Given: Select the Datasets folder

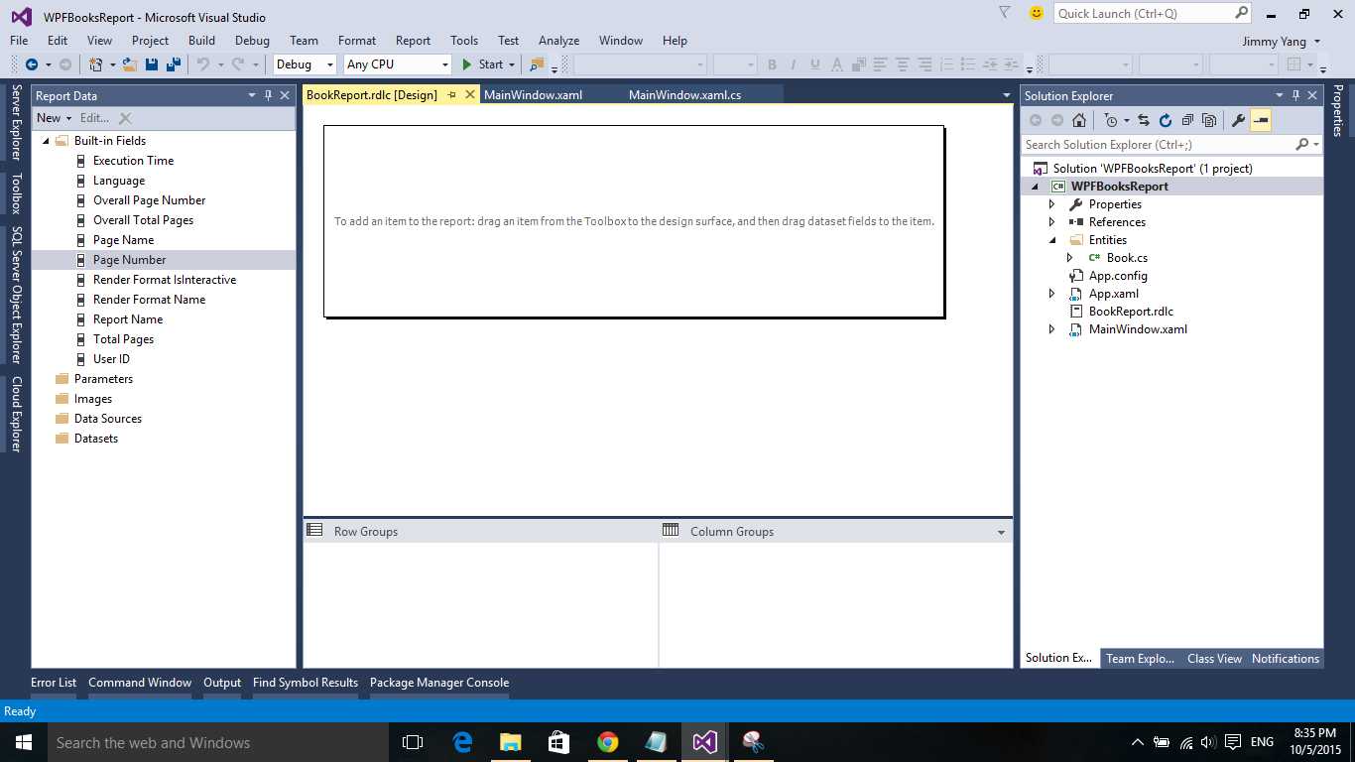Looking at the screenshot, I should (96, 439).
